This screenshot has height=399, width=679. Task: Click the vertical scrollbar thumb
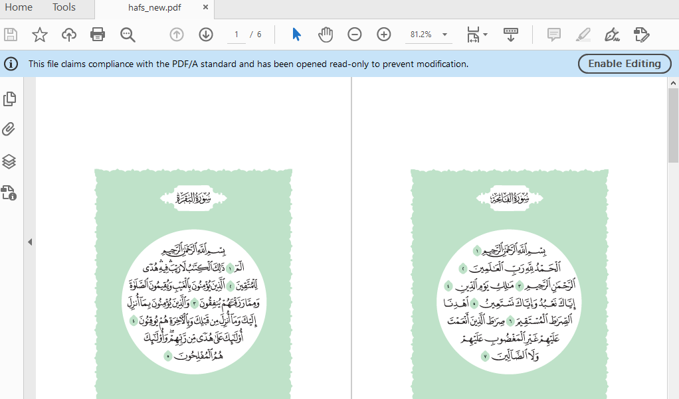coord(673,125)
